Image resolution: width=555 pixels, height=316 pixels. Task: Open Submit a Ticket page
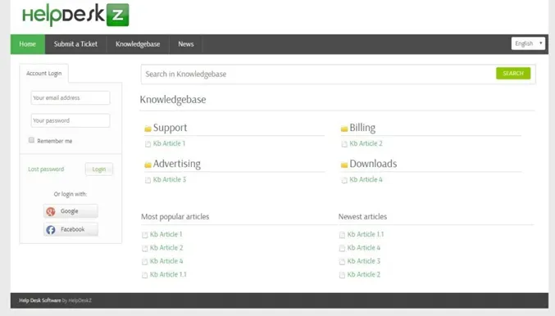(75, 44)
